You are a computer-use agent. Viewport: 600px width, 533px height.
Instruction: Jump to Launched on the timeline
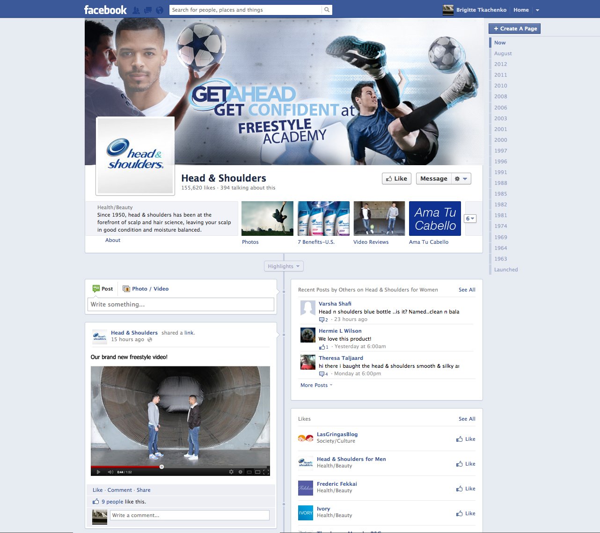[x=506, y=270]
